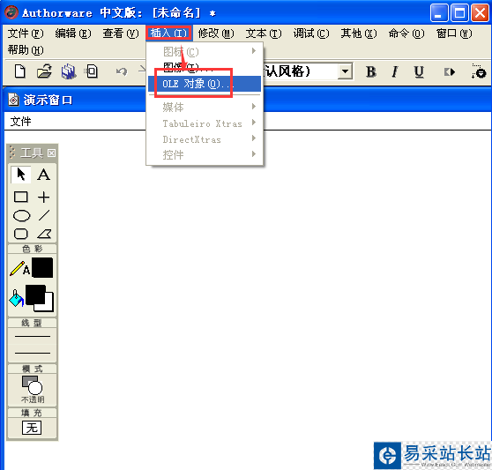This screenshot has height=470, width=492.
Task: Select the Rounded rectangle tool
Action: [x=21, y=234]
